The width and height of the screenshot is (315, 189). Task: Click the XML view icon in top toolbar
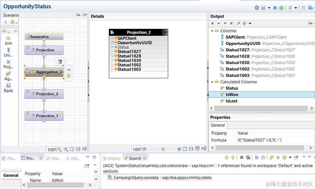point(310,8)
